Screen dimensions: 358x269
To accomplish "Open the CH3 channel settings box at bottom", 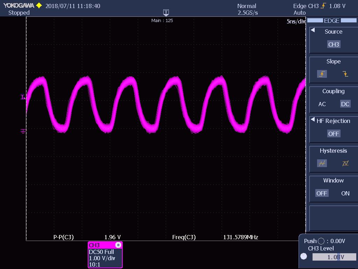I will coord(105,255).
